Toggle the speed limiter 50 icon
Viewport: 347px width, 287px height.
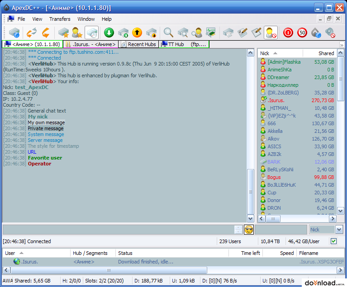click(302, 33)
